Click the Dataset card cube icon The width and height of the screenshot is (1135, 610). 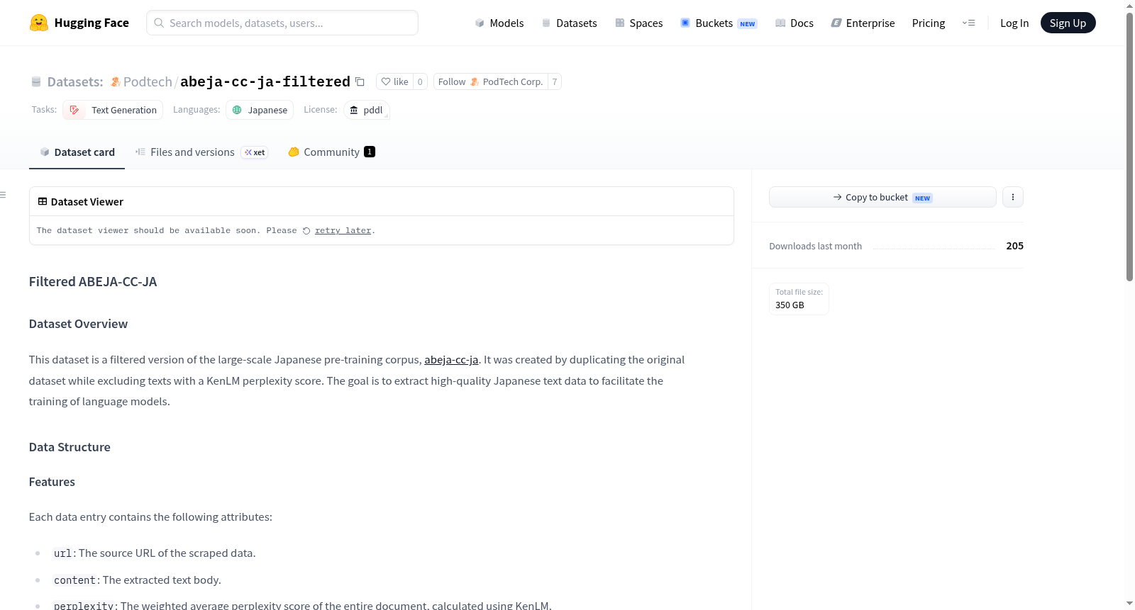coord(45,152)
